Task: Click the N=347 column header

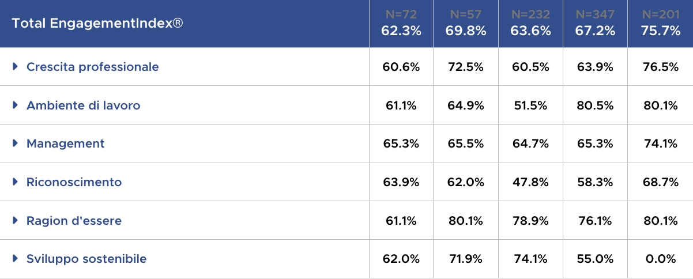Action: click(x=595, y=24)
